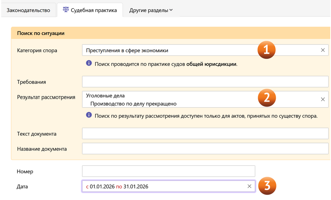Expand the Другие разделы dropdown

(x=151, y=10)
